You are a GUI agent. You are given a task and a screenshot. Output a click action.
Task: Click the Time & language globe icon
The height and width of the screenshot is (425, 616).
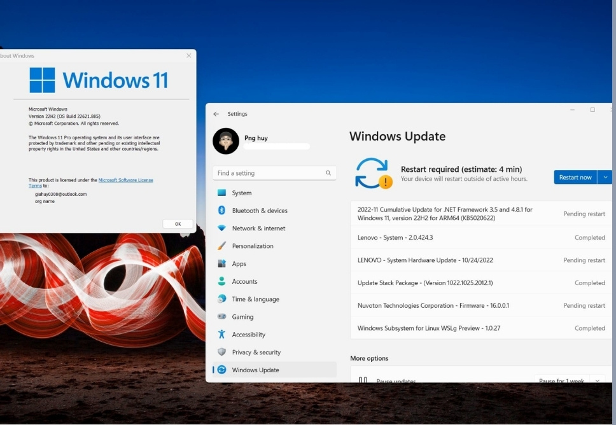[221, 299]
